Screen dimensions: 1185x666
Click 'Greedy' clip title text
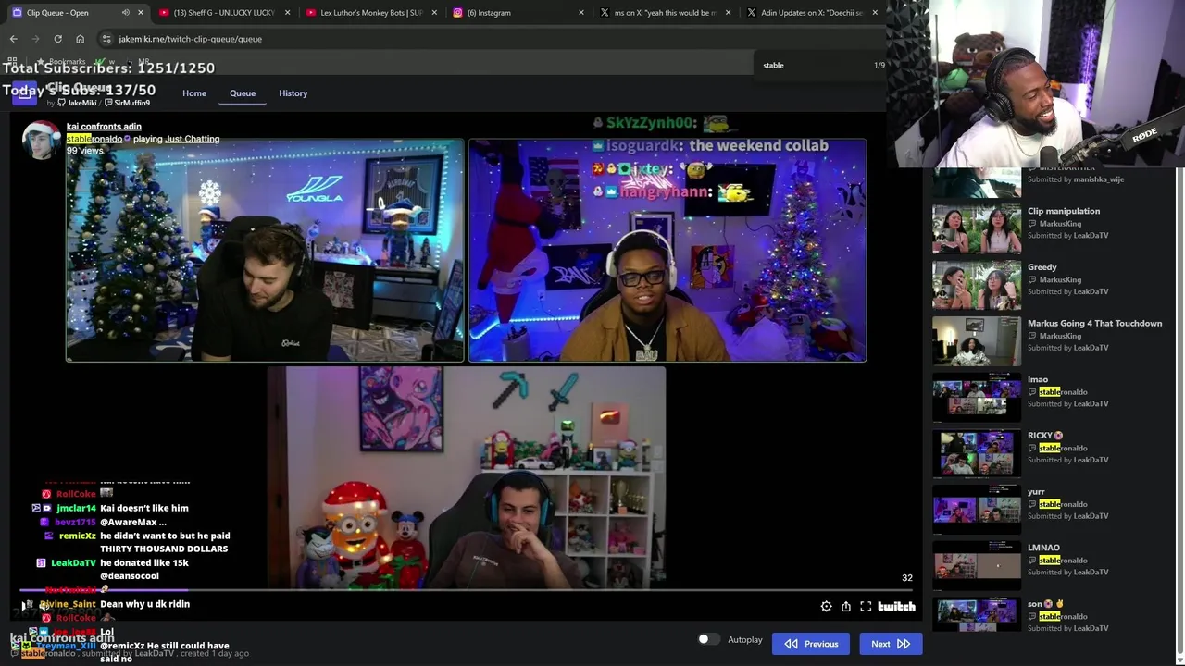tap(1042, 267)
